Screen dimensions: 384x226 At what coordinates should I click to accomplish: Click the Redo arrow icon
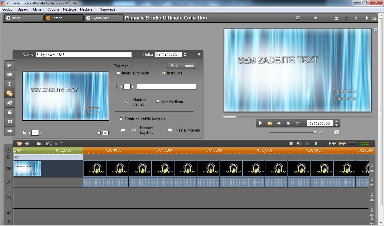point(346,18)
